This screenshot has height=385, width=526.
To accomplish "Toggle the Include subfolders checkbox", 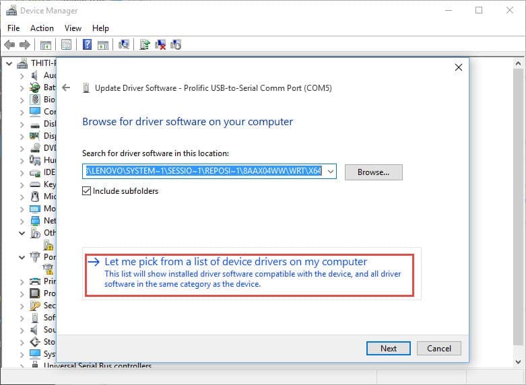I will click(87, 191).
